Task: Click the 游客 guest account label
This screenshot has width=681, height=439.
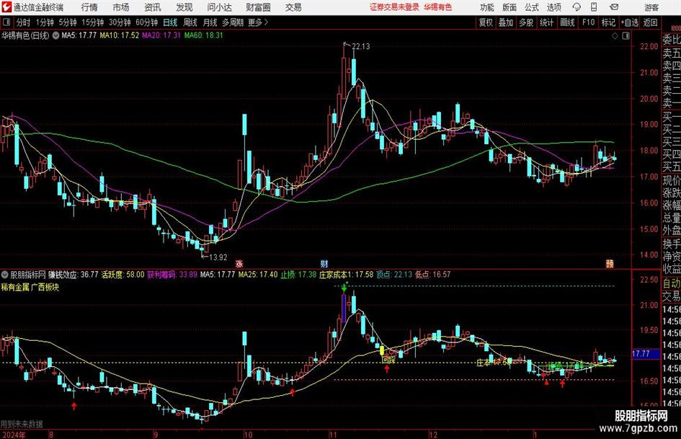Action: [x=651, y=7]
